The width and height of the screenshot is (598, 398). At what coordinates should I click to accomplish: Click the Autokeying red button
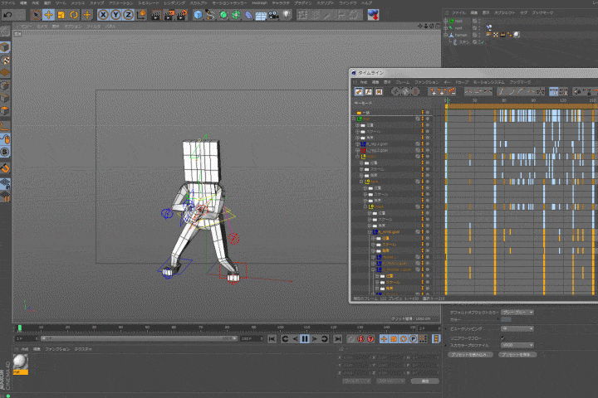(360, 339)
